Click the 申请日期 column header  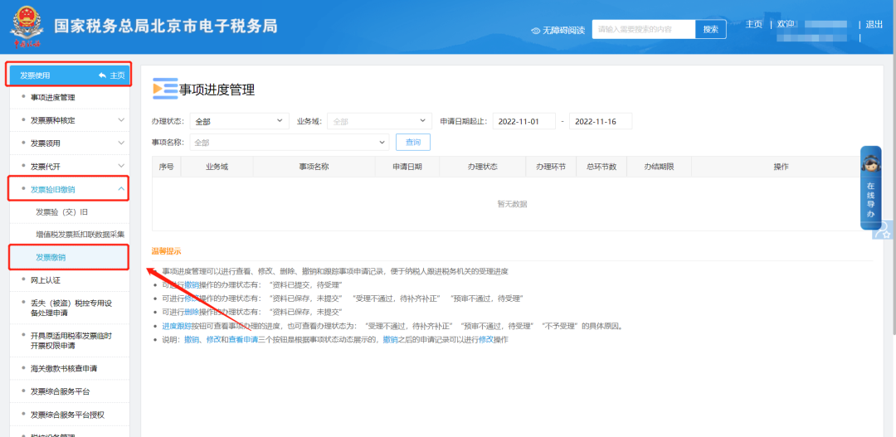407,167
